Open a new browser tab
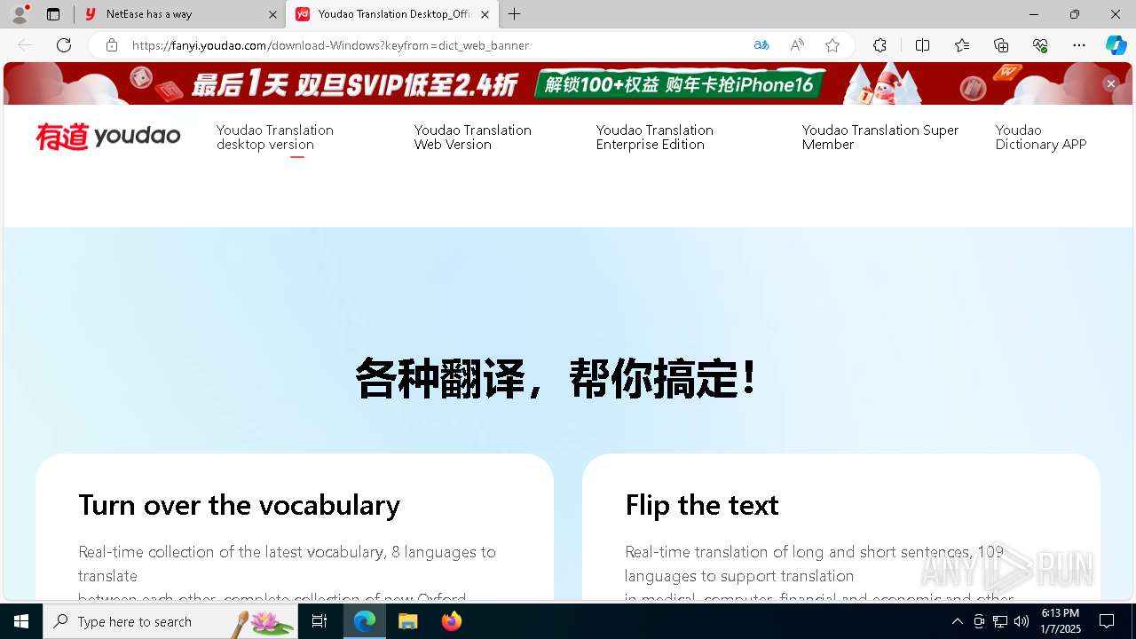1136x639 pixels. coord(515,14)
